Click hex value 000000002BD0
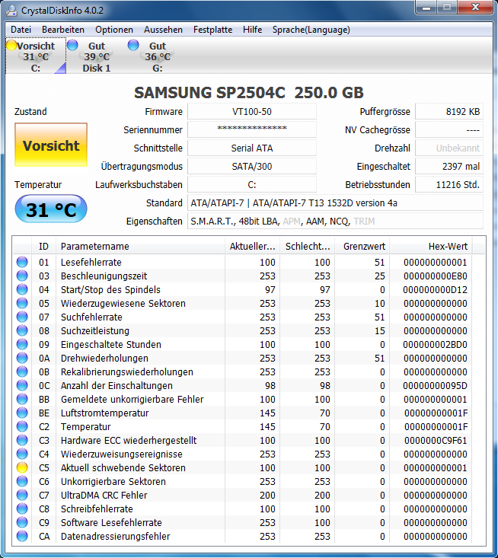 (x=435, y=344)
